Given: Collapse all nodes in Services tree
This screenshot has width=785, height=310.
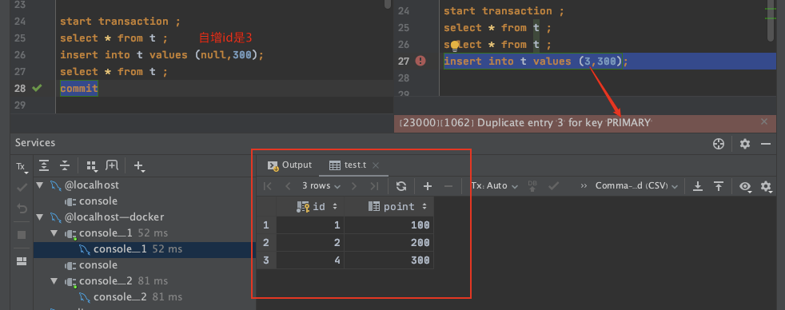Looking at the screenshot, I should click(x=65, y=165).
